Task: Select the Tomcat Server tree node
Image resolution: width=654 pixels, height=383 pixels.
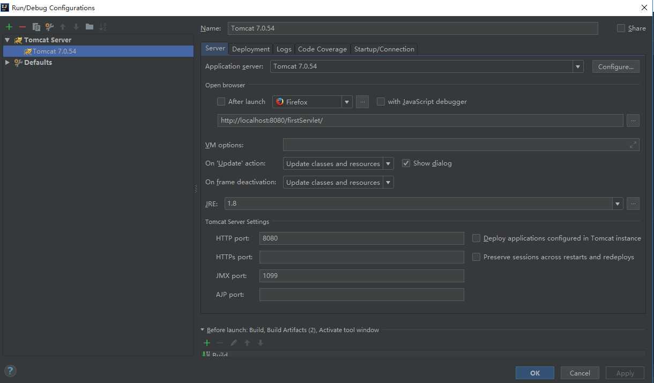Action: [48, 40]
